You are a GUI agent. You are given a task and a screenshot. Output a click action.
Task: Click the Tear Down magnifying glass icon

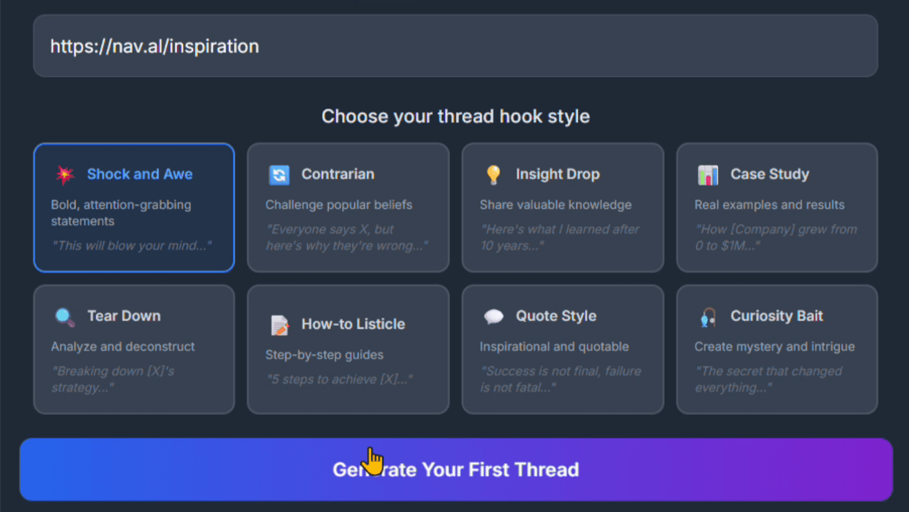[x=65, y=316]
